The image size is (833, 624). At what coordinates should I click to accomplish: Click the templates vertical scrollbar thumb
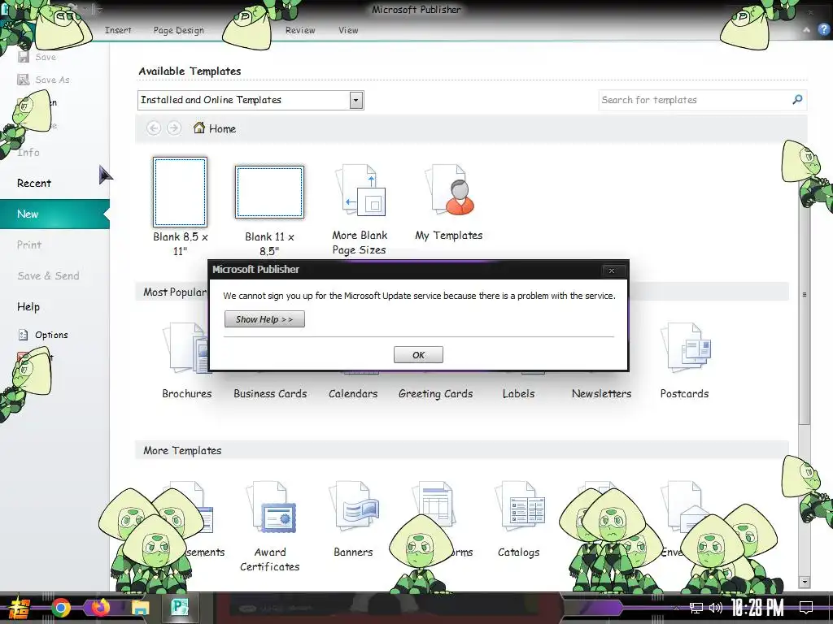point(805,294)
